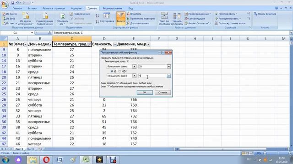Click Remove Duplicates (Удалить дубликаты)
Viewport: 293px width, 164px height.
pos(177,19)
